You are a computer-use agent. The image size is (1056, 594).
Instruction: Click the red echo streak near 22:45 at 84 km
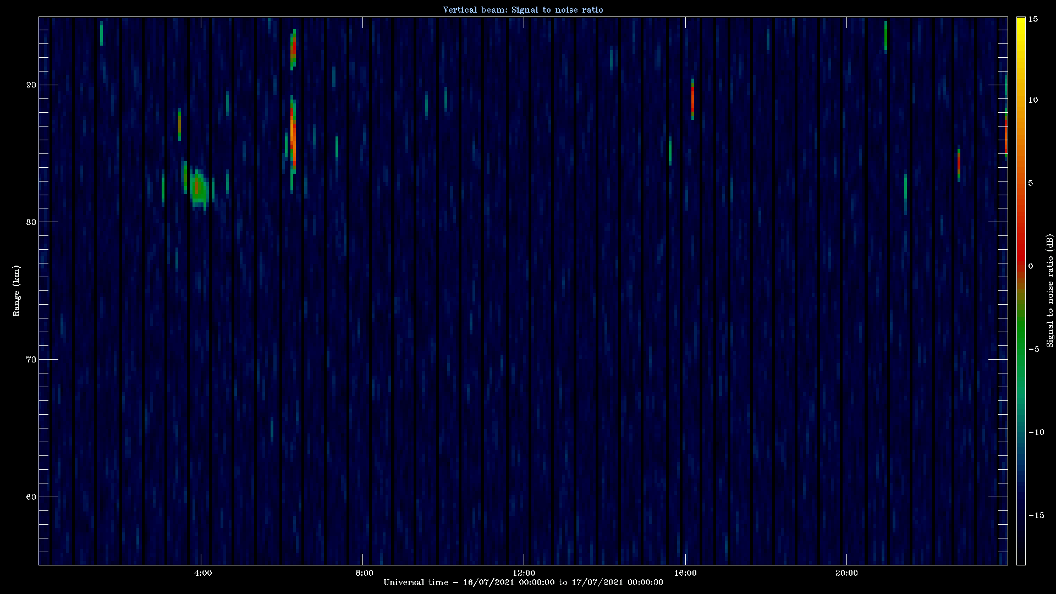click(959, 165)
